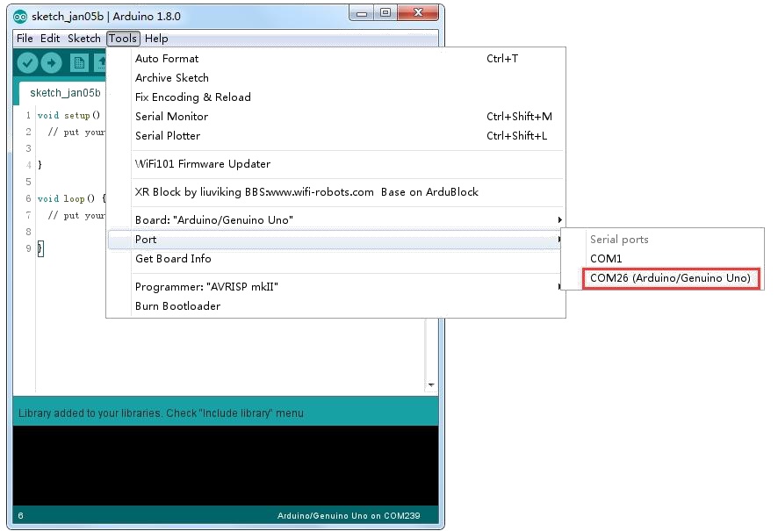Open XR Block by liuviking entry

pos(336,192)
